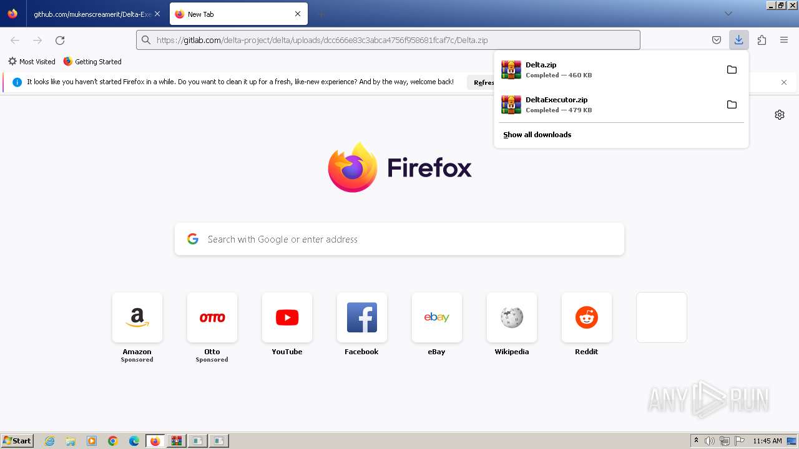This screenshot has width=799, height=449.
Task: Click the Forward navigation arrow
Action: tap(37, 40)
